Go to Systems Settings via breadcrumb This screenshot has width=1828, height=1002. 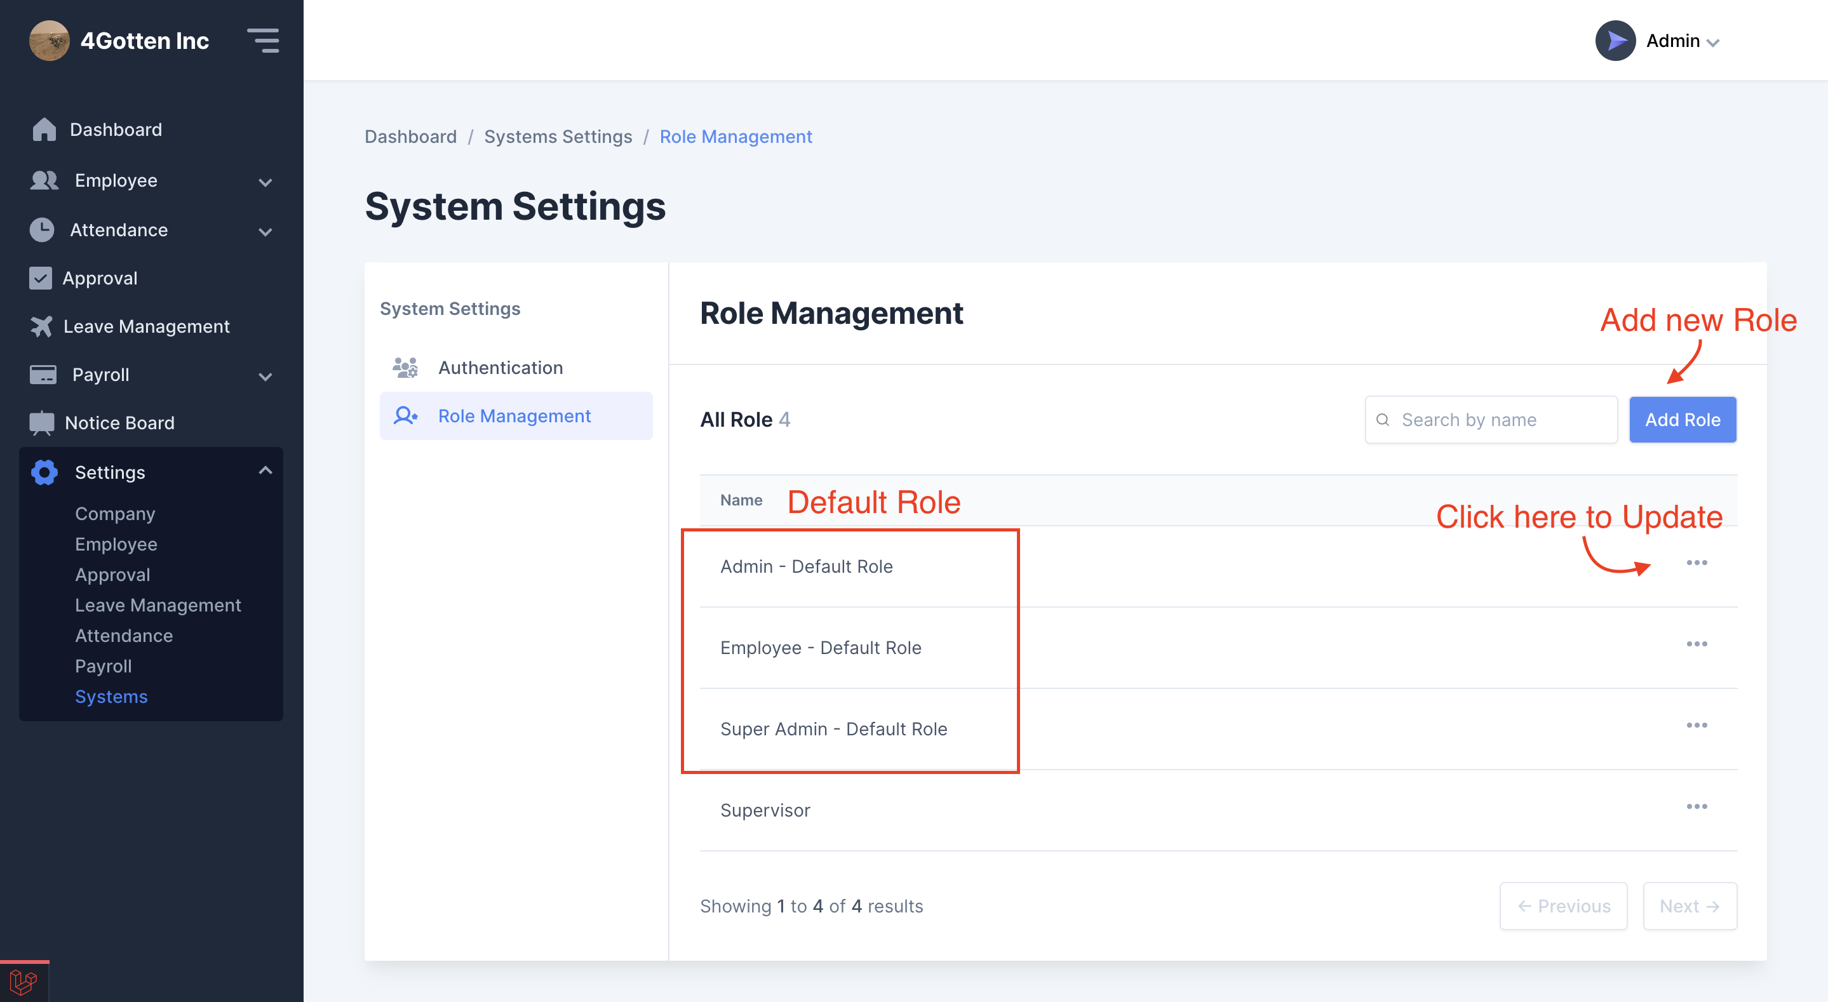pos(558,137)
